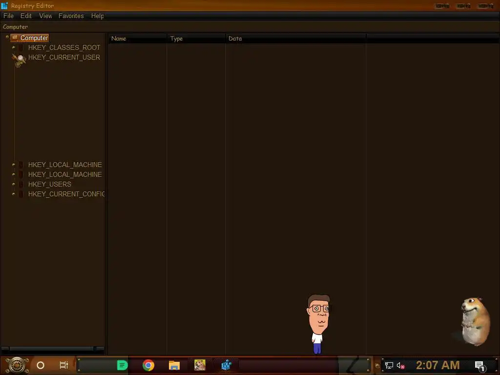Open the Action Center notifications icon
Screen dimensions: 500x375
(480, 366)
